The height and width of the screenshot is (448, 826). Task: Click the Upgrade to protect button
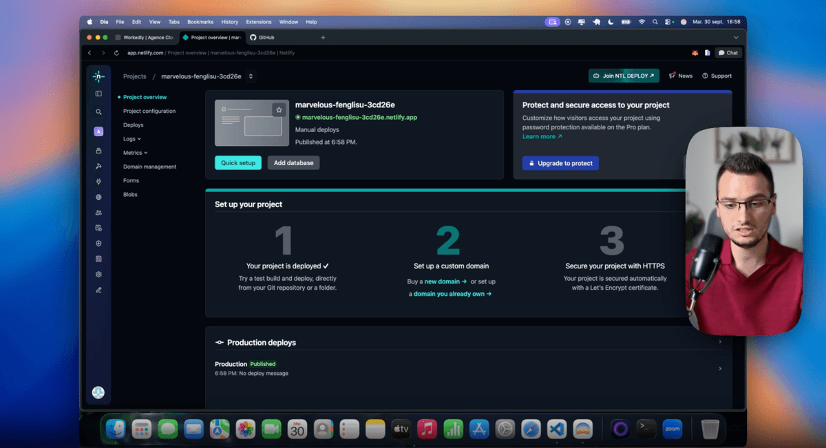pos(560,163)
